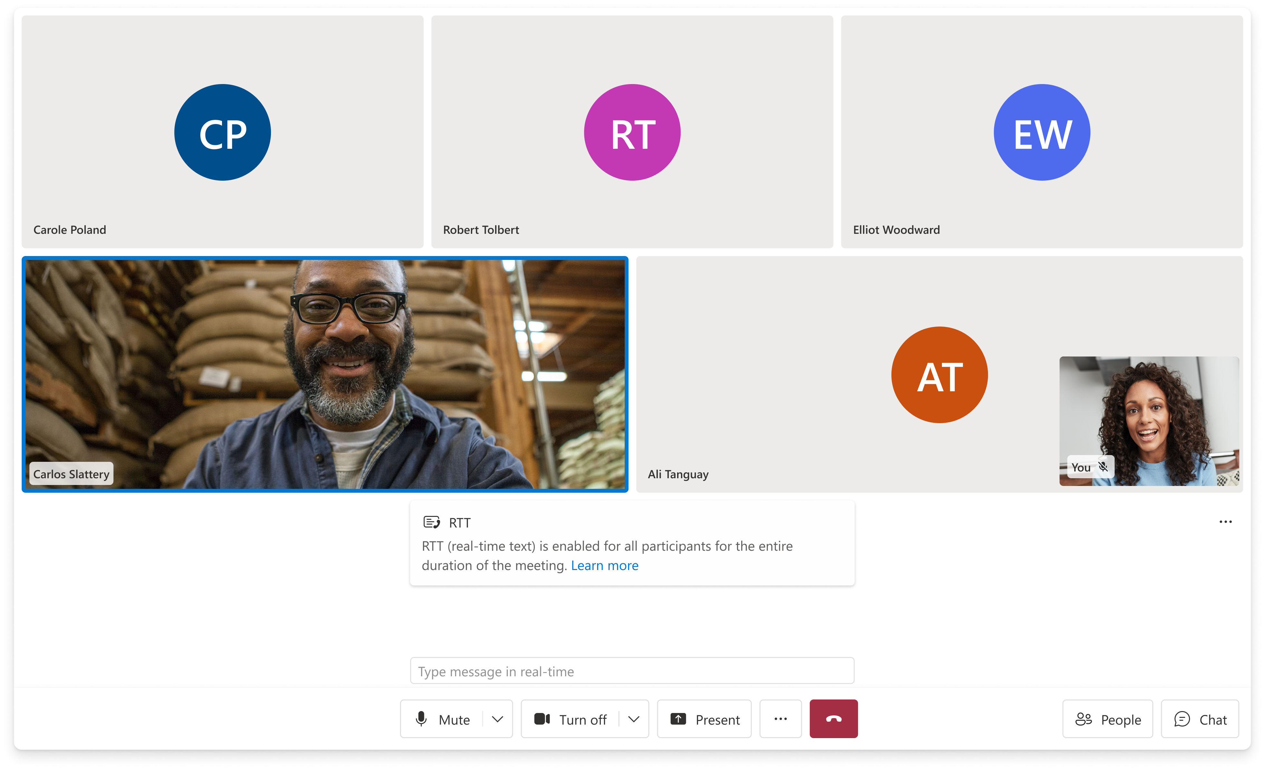Open the People panel
Image resolution: width=1265 pixels, height=770 pixels.
1107,719
